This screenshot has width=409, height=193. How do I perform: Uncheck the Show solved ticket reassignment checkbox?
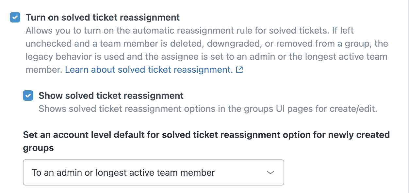pyautogui.click(x=28, y=96)
